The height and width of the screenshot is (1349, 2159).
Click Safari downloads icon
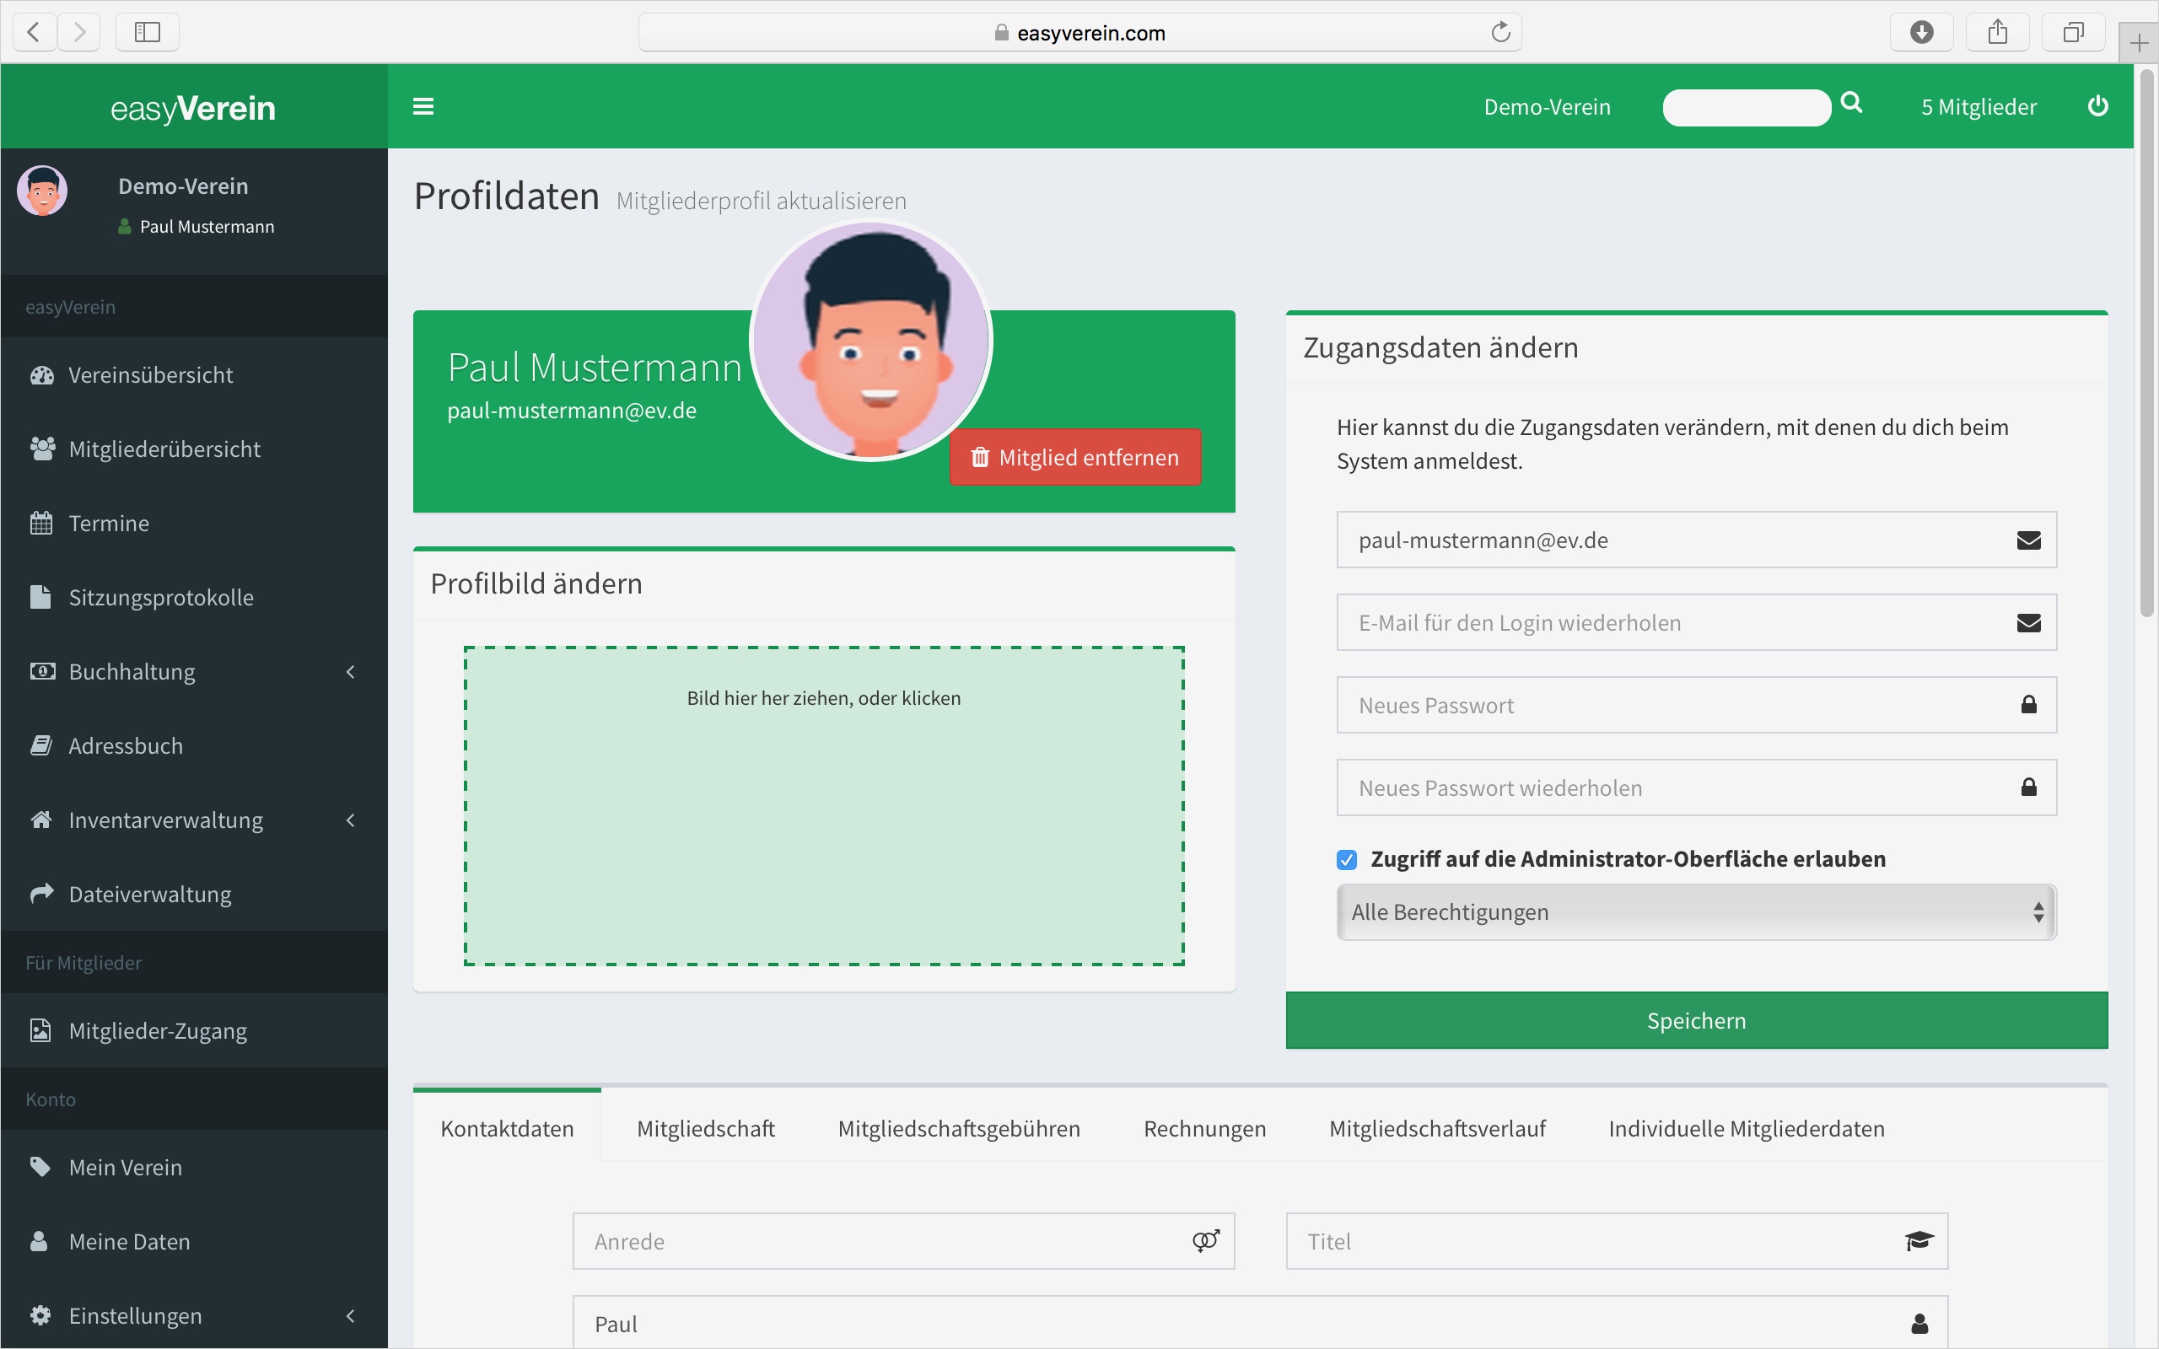(1921, 33)
